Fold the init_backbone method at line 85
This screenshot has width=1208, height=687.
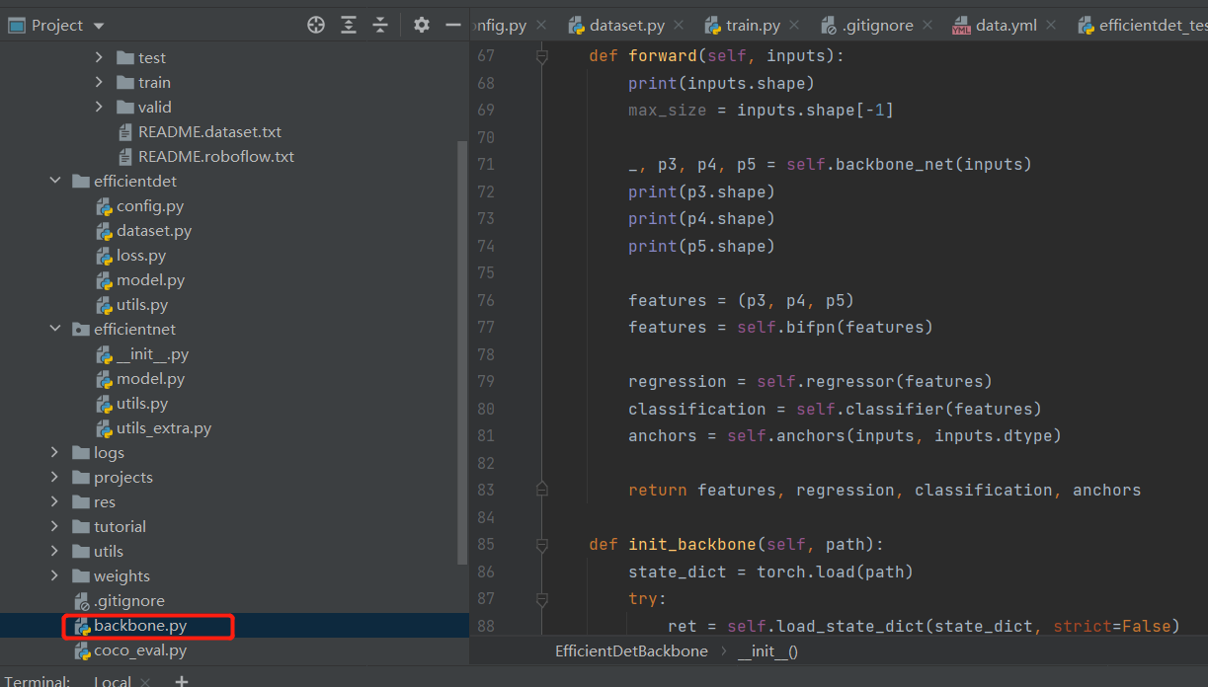[x=541, y=544]
